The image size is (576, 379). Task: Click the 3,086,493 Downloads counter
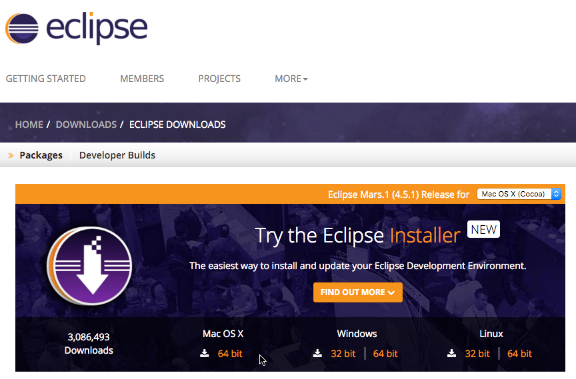pyautogui.click(x=89, y=344)
